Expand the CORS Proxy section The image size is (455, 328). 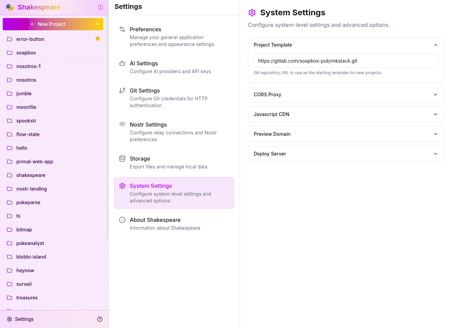[435, 95]
